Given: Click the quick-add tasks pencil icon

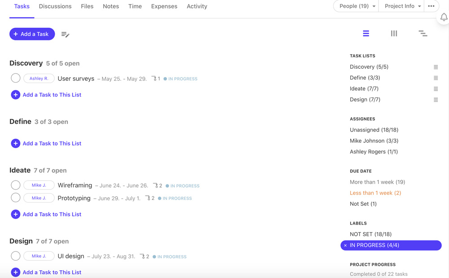Looking at the screenshot, I should coord(65,34).
